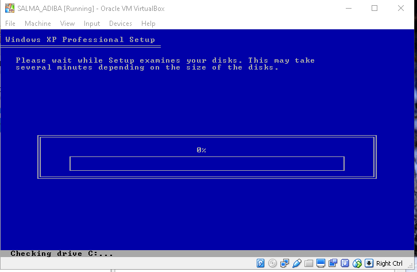Click the network adapters indicator icon

coord(284,263)
